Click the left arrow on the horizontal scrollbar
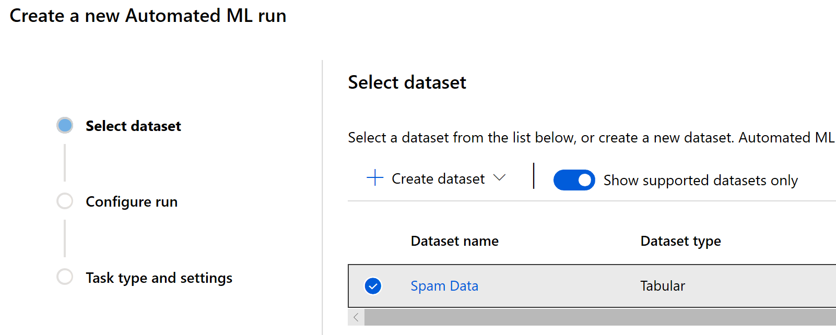 tap(356, 317)
